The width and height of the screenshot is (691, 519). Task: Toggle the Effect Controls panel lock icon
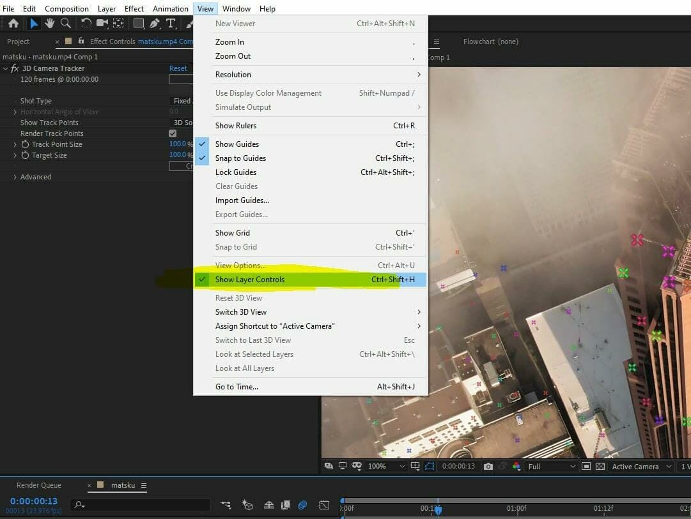click(x=81, y=41)
